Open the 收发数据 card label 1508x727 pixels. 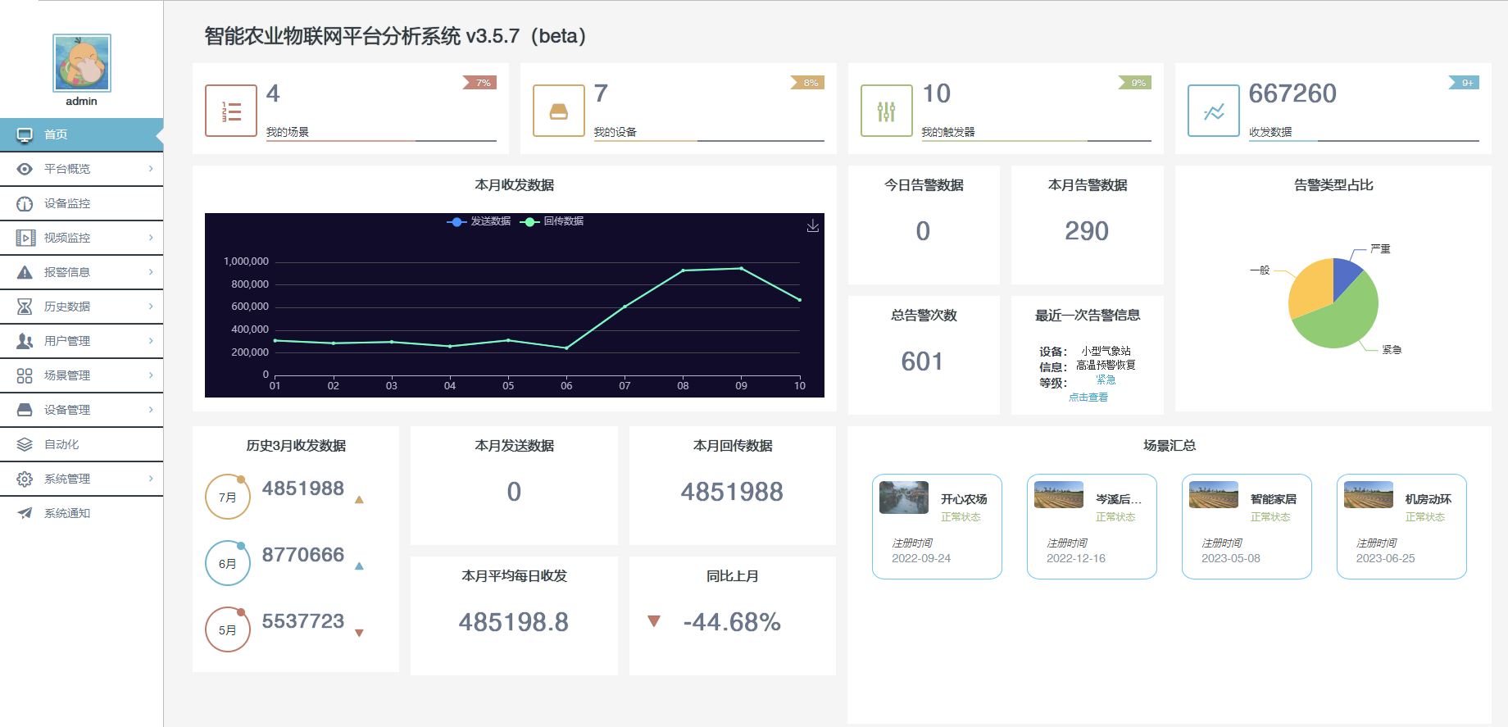click(x=1270, y=132)
